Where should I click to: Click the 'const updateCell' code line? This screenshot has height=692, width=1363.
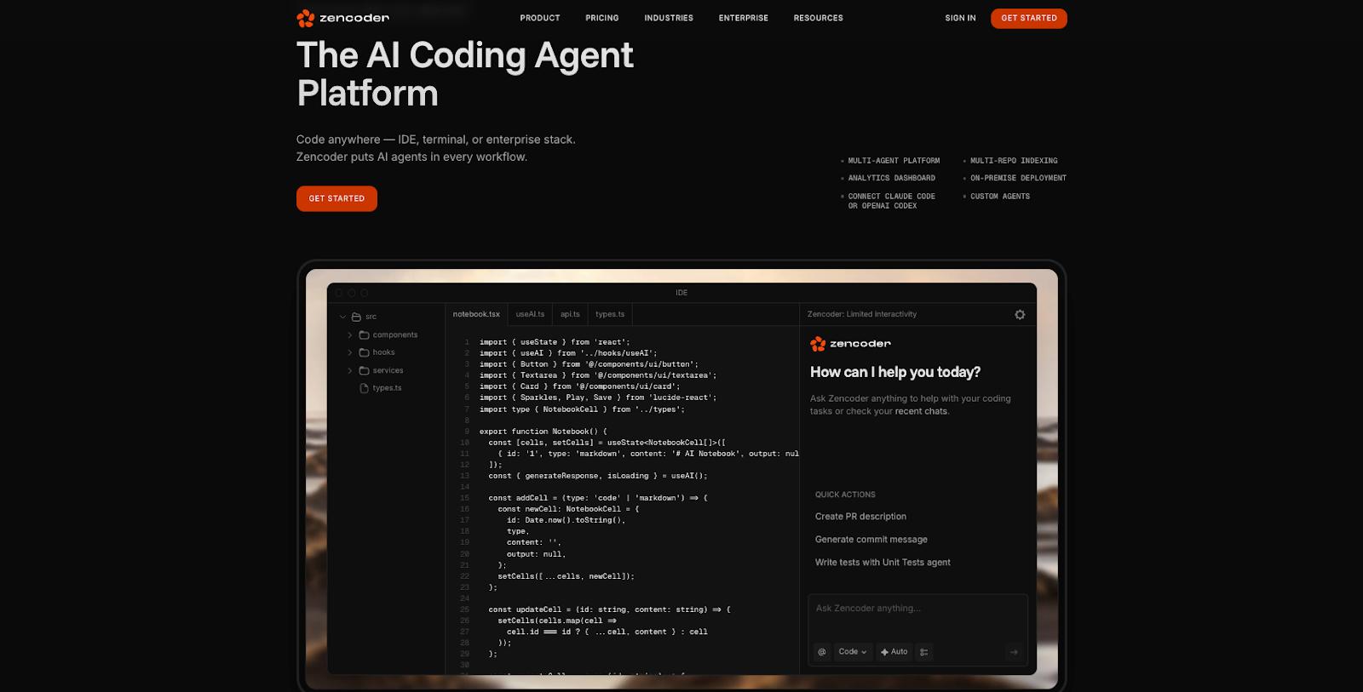pos(609,609)
